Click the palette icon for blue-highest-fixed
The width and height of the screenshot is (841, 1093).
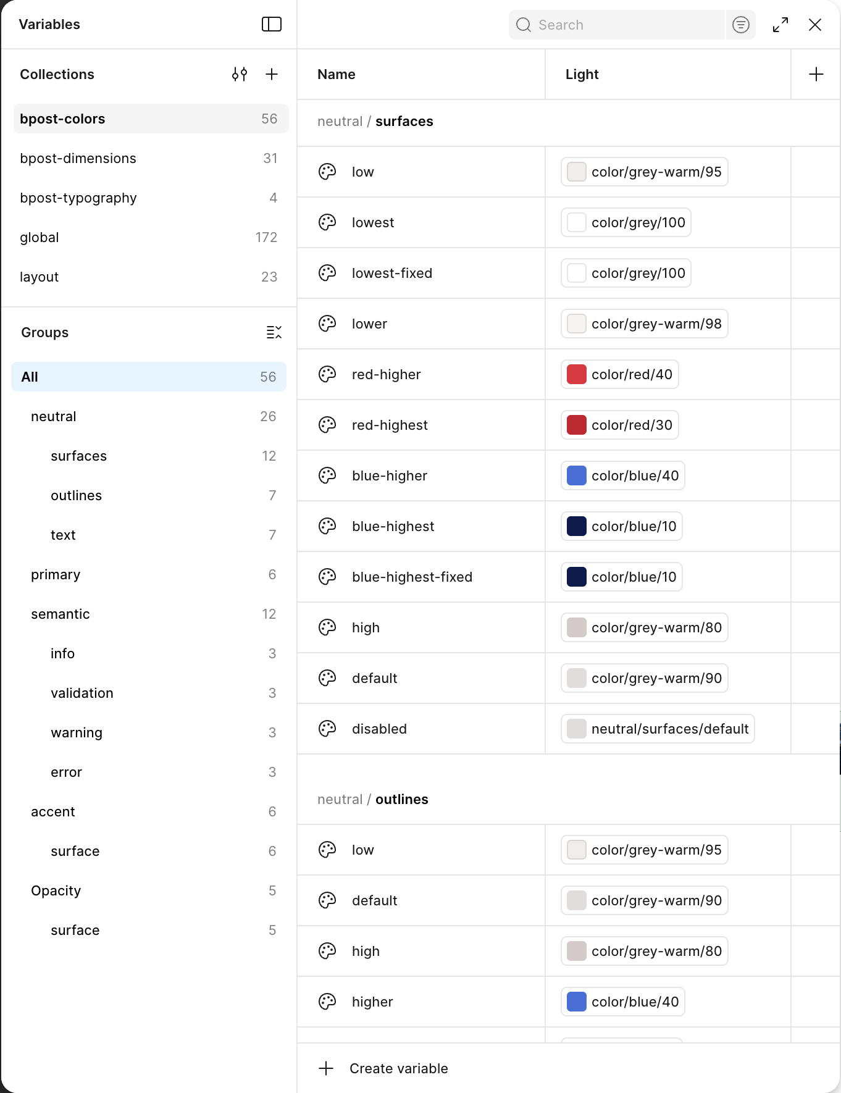point(327,577)
